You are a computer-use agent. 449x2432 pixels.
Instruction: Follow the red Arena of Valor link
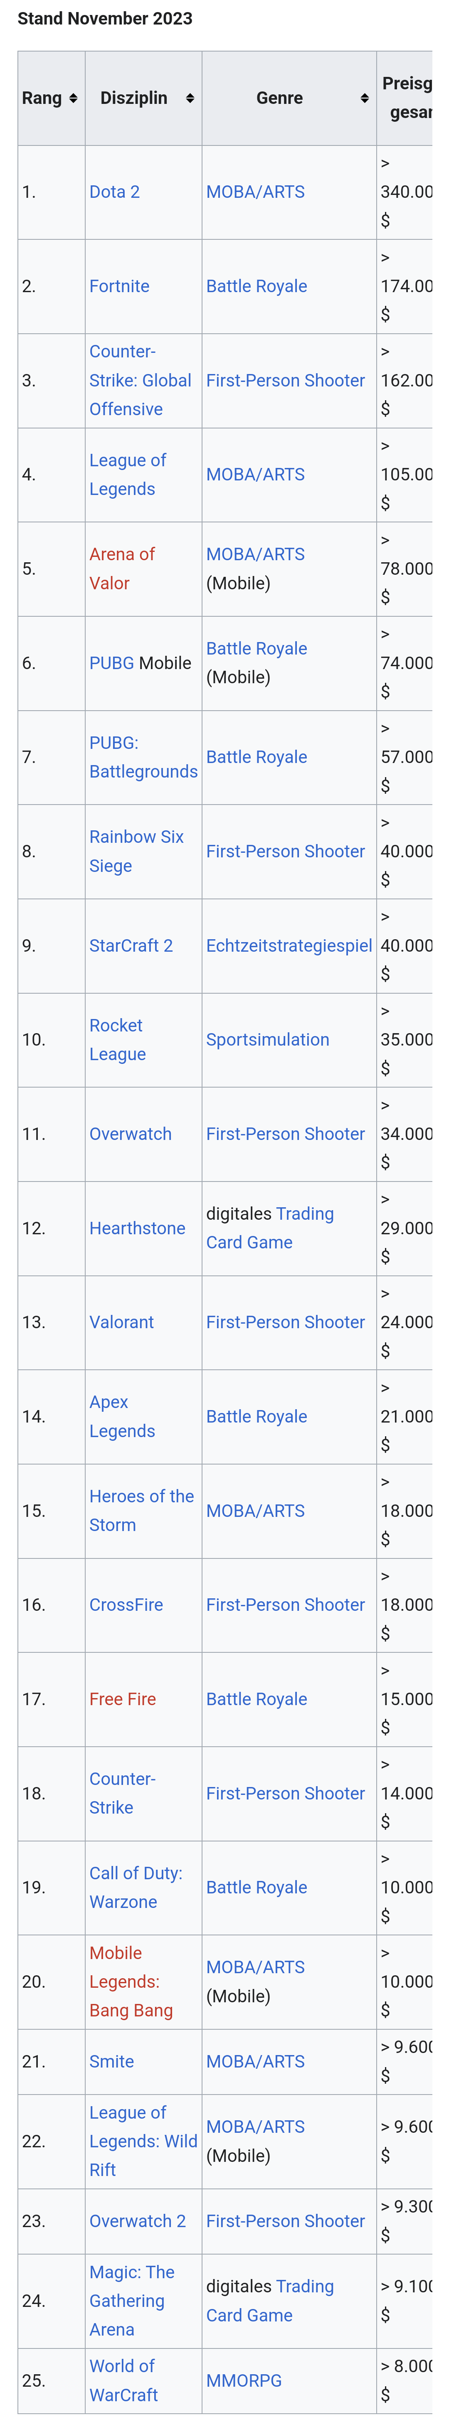pyautogui.click(x=122, y=569)
